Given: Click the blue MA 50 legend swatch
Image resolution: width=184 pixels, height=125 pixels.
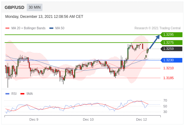Looking at the screenshot, I should pos(51,28).
